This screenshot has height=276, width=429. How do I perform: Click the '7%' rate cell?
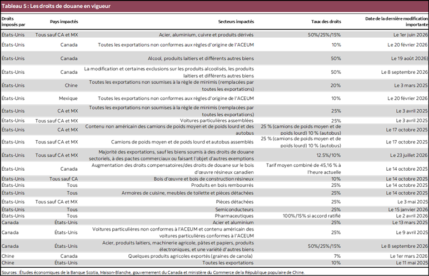pos(337,256)
